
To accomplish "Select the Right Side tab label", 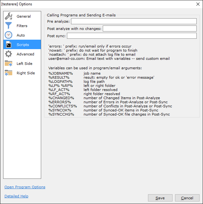I will (26, 73).
